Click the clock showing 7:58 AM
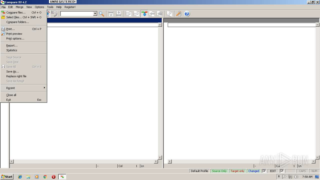Screen dimensions: 320x180 click(x=307, y=177)
